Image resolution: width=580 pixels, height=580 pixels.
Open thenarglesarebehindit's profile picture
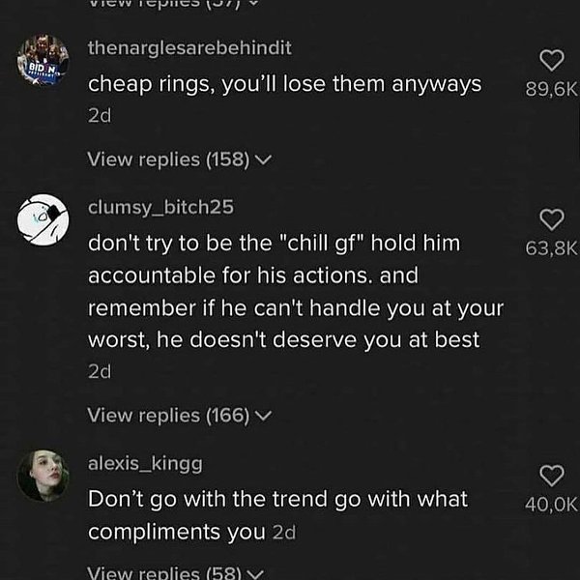43,62
